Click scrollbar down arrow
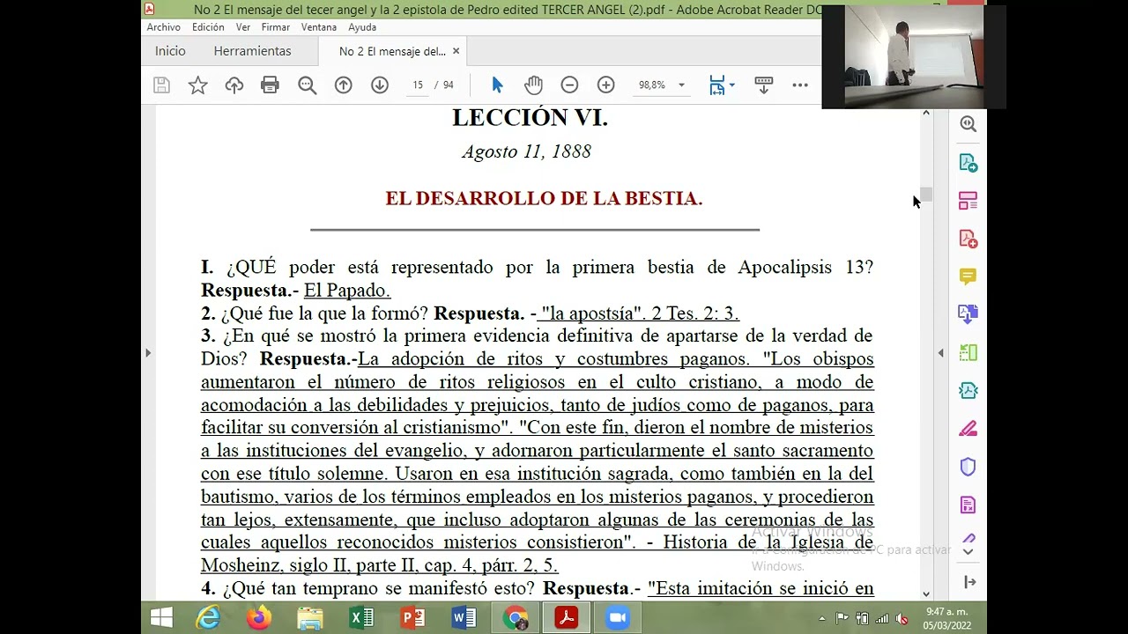The width and height of the screenshot is (1128, 634). click(926, 594)
